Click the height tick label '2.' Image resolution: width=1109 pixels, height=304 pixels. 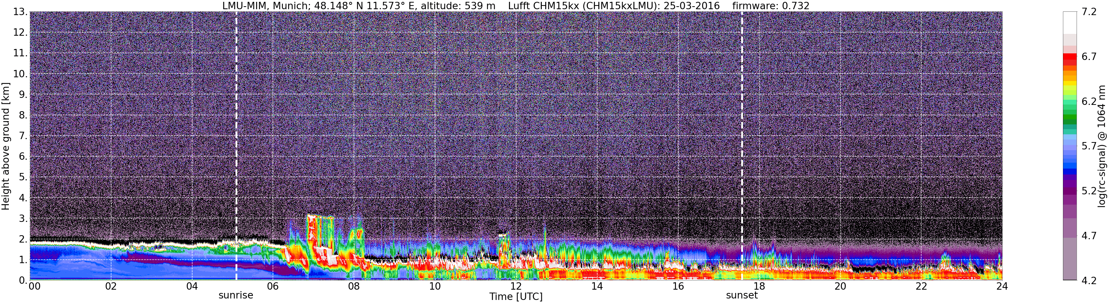pos(23,238)
